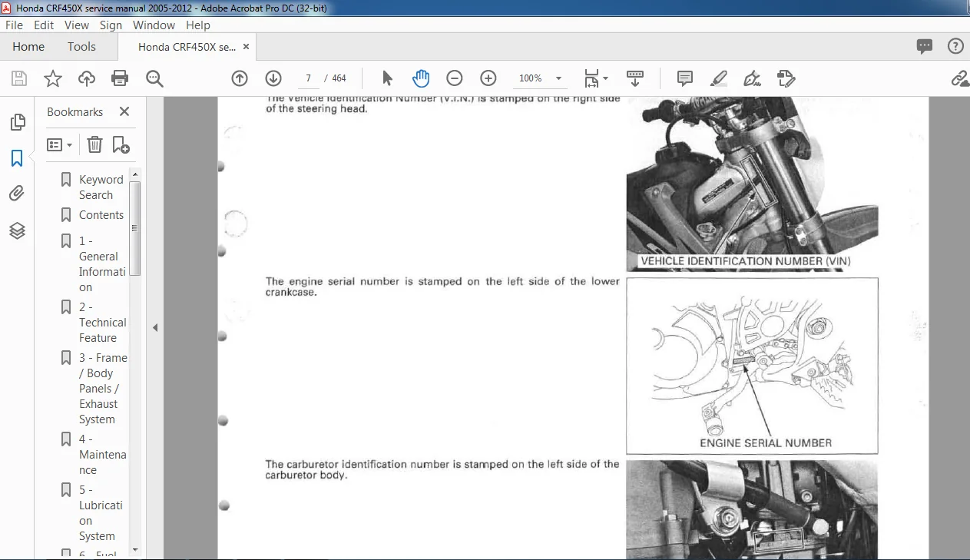Close the Bookmarks panel

click(124, 111)
